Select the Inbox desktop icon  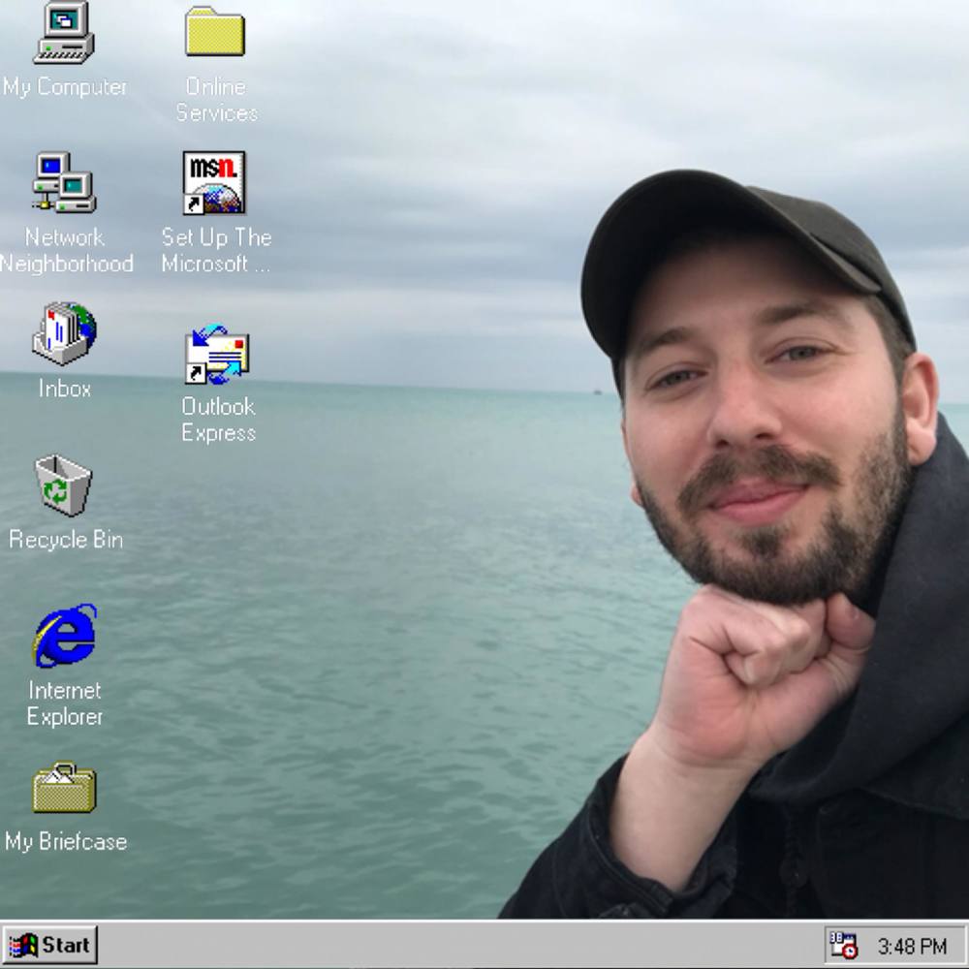tap(64, 333)
